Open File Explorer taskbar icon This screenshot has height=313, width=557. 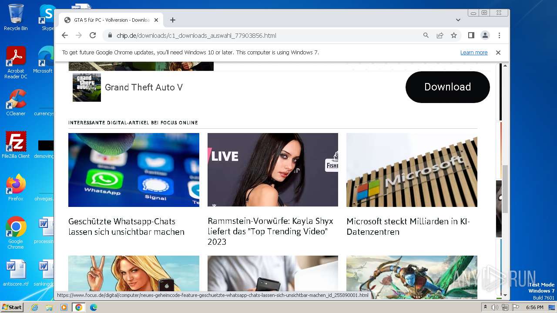(49, 307)
